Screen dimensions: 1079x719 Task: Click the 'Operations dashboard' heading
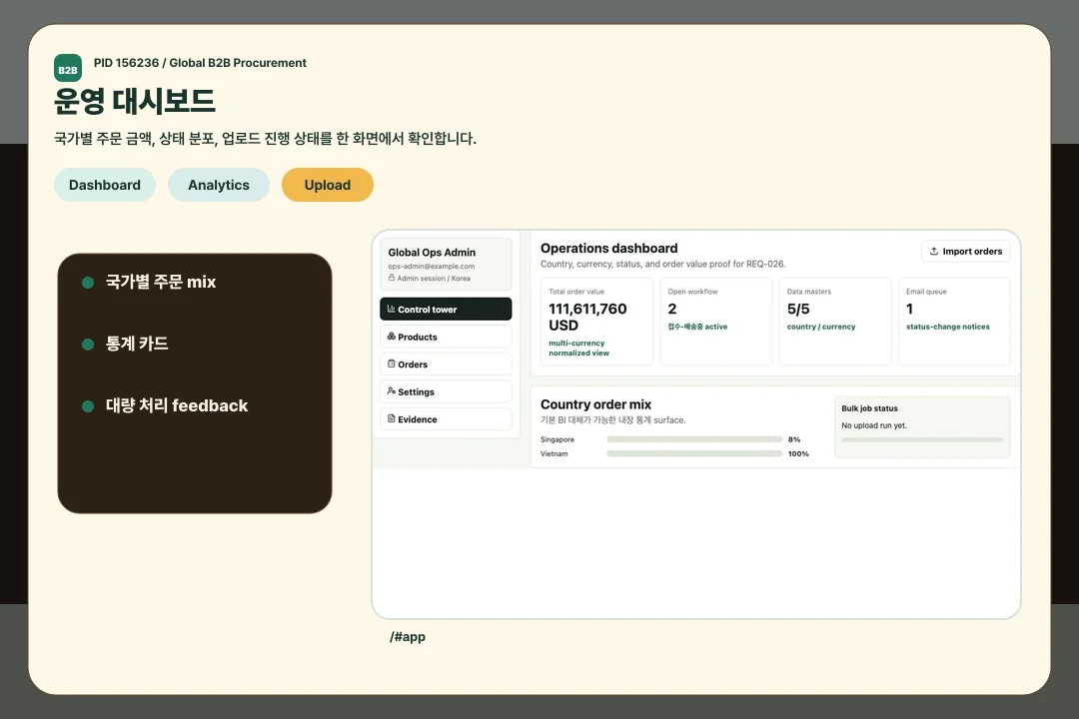pos(609,249)
